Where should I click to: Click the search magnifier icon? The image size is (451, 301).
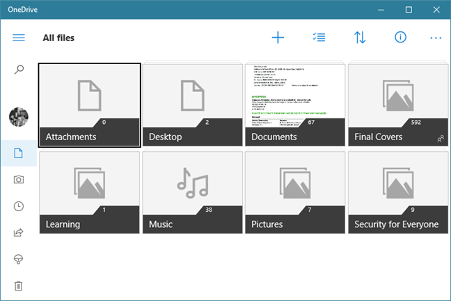coord(19,70)
